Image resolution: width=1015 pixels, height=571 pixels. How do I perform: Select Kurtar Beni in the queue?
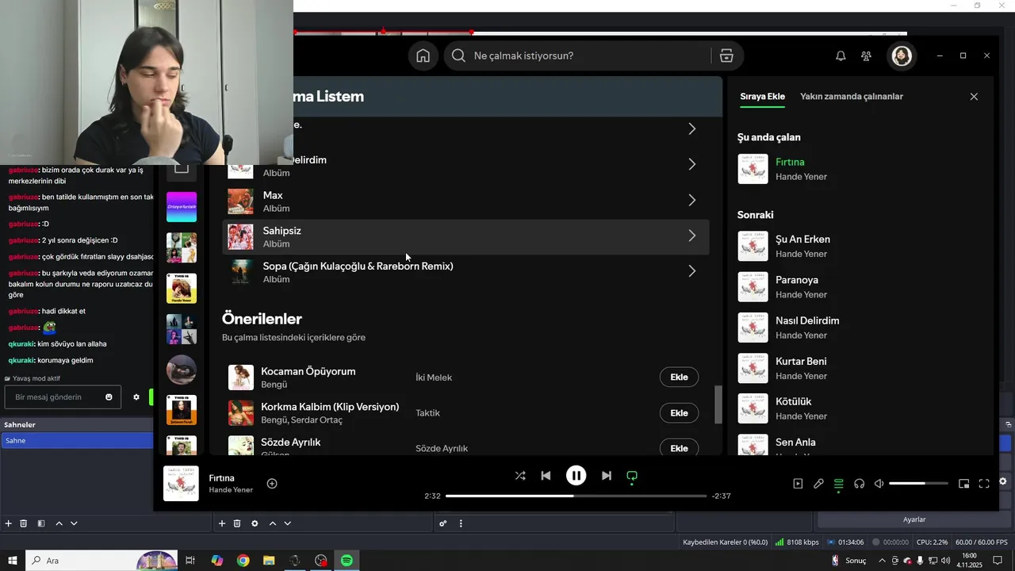click(x=862, y=367)
